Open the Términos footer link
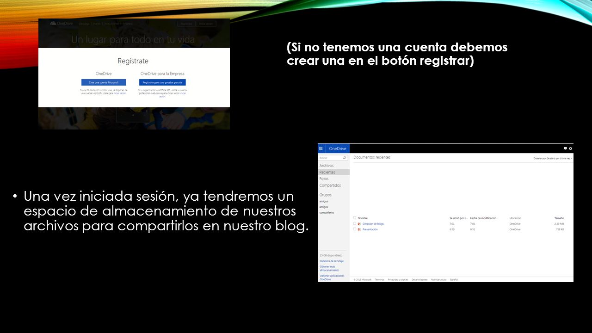 coord(379,280)
